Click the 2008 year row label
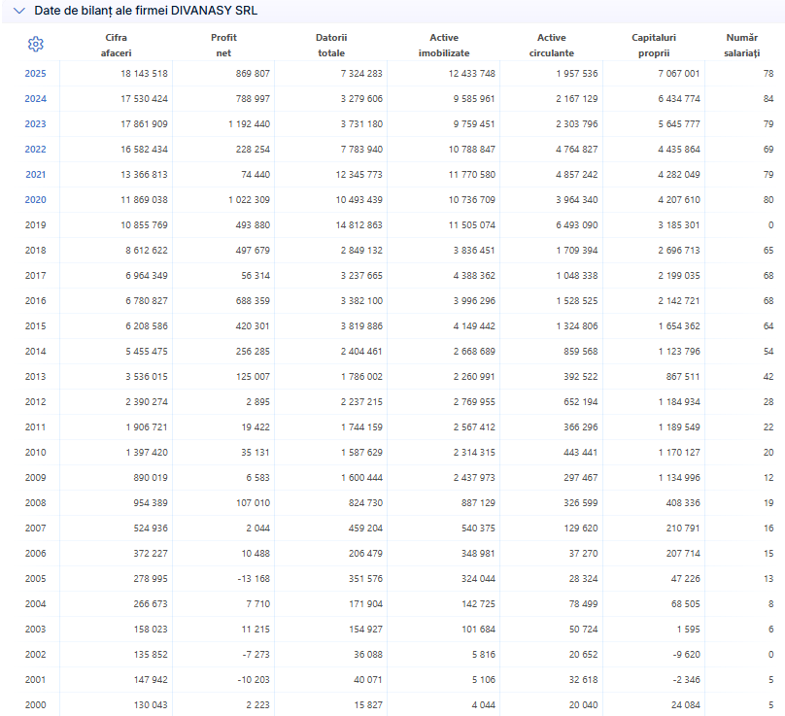The width and height of the screenshot is (785, 716). (x=36, y=503)
